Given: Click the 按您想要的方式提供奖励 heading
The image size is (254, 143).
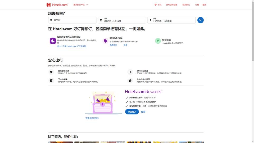Looking at the screenshot, I should pyautogui.click(x=69, y=37).
